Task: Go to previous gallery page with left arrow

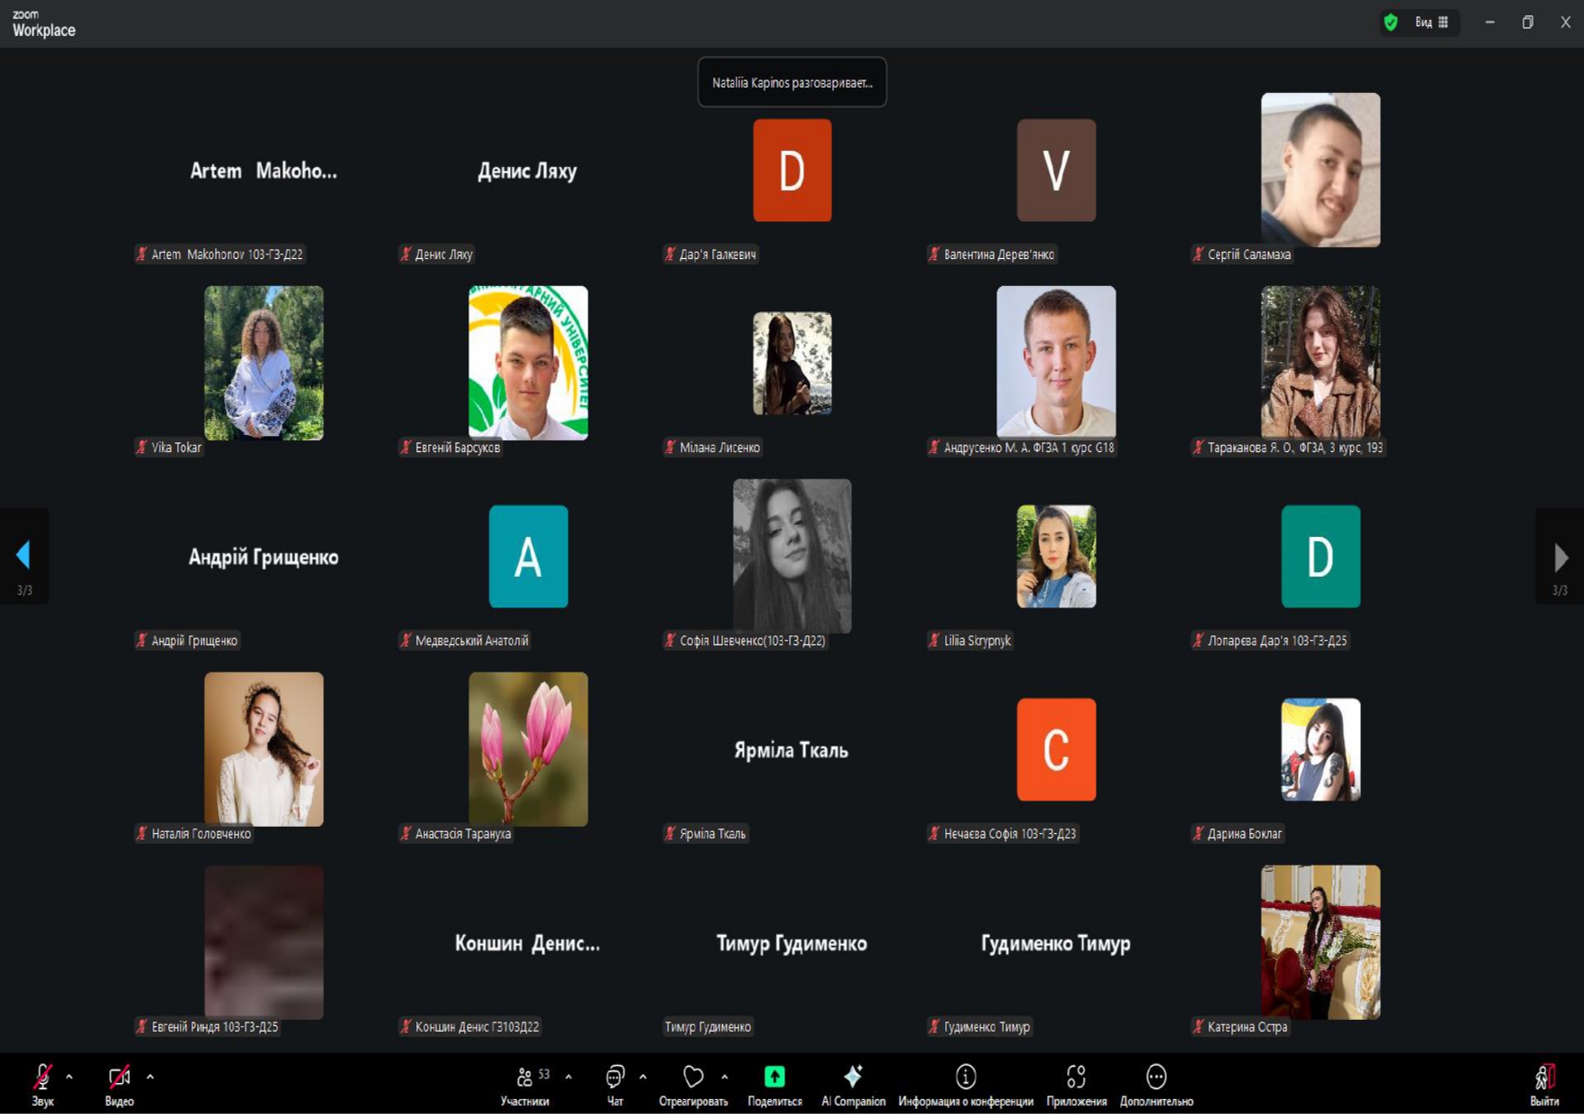Action: pyautogui.click(x=24, y=556)
